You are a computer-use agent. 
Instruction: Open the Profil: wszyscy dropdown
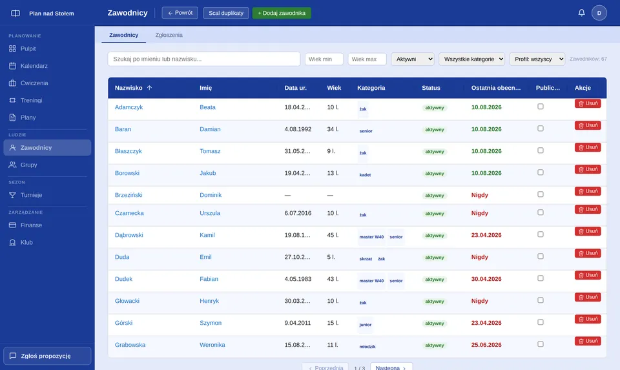tap(537, 59)
